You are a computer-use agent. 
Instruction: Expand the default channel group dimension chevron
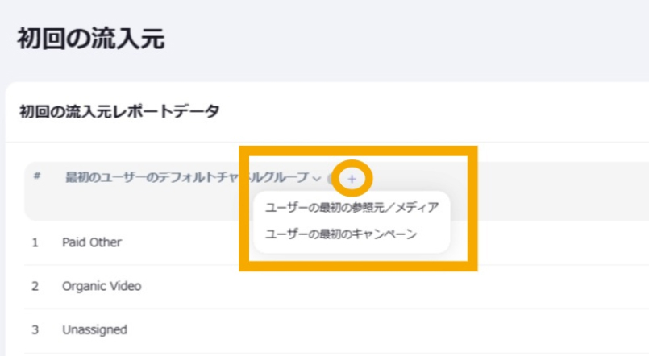317,178
